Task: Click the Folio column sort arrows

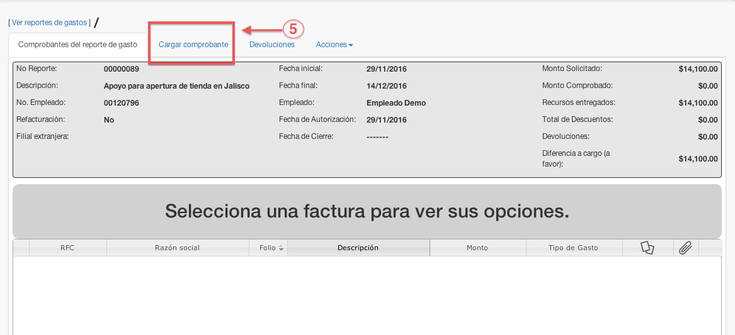Action: pos(281,248)
